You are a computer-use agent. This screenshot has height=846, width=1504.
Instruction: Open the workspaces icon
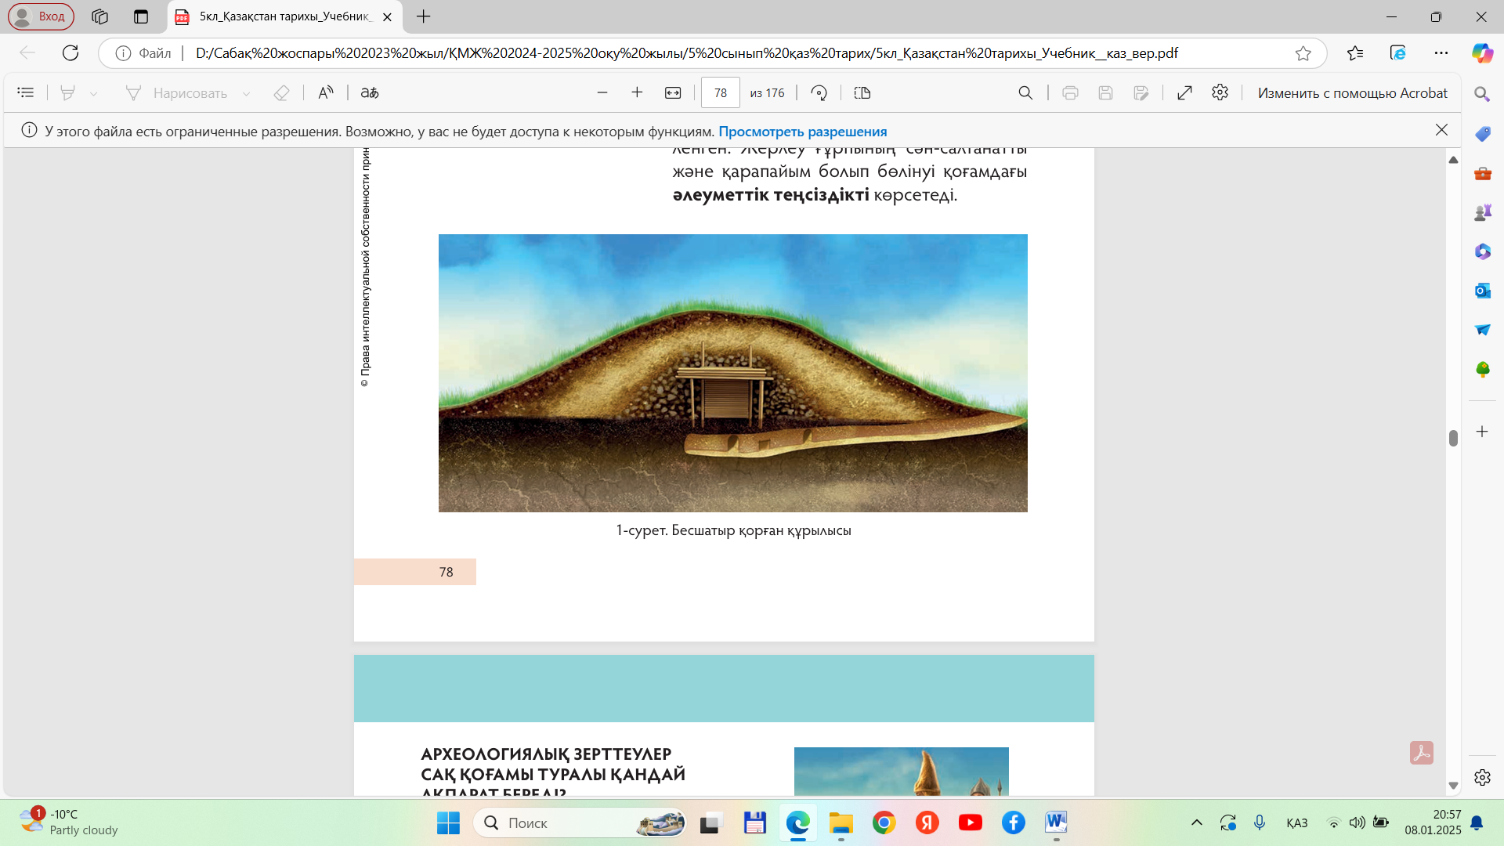tap(99, 16)
